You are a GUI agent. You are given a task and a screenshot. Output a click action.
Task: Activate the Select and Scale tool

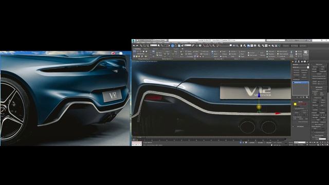179,46
